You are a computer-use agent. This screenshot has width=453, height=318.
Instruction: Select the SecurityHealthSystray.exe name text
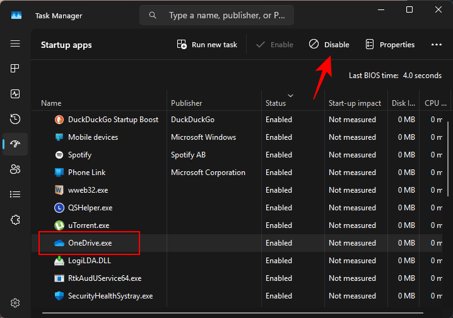pyautogui.click(x=110, y=296)
